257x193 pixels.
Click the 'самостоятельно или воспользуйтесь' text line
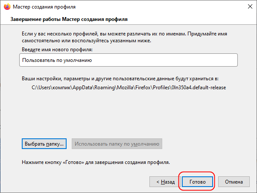[x=86, y=41]
